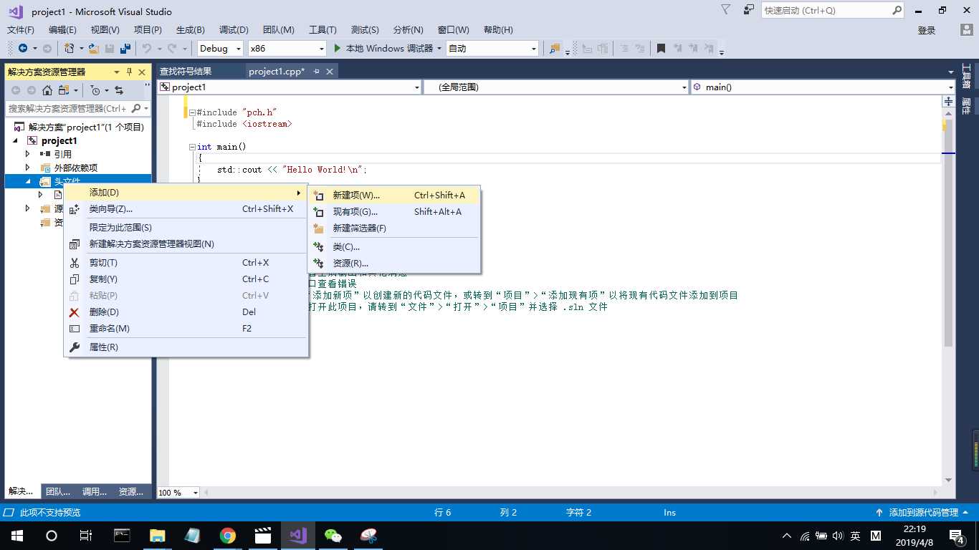
Task: Click the 类向导 class wizard icon
Action: 74,209
